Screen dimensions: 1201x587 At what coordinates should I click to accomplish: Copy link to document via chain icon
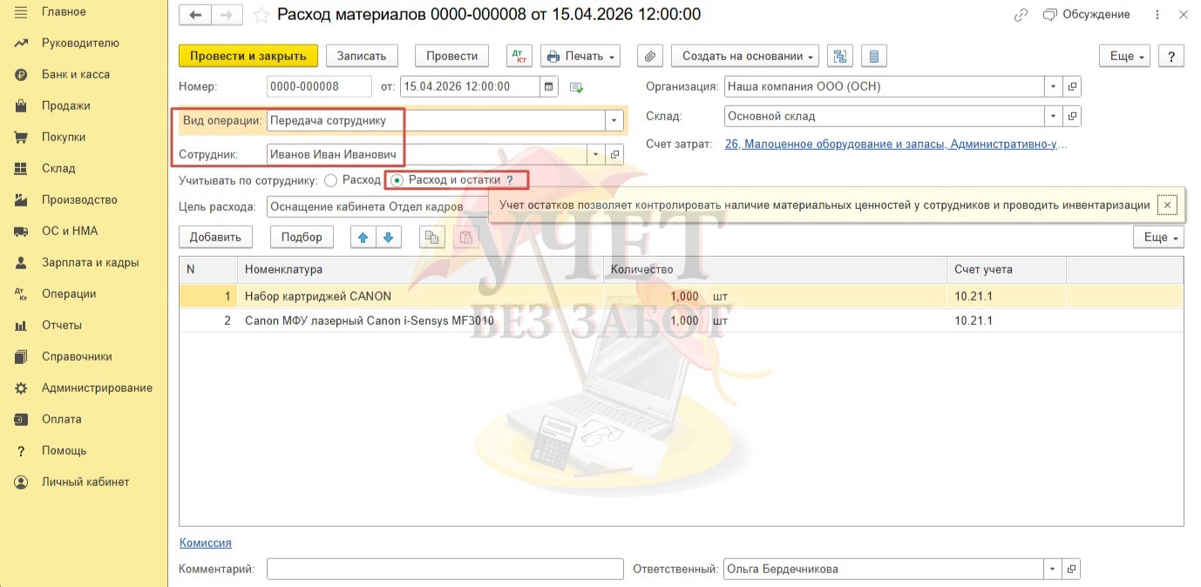pos(1021,15)
